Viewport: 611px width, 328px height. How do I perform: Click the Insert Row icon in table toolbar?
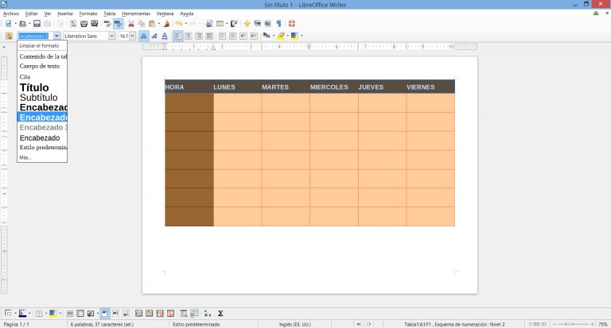tap(138, 313)
